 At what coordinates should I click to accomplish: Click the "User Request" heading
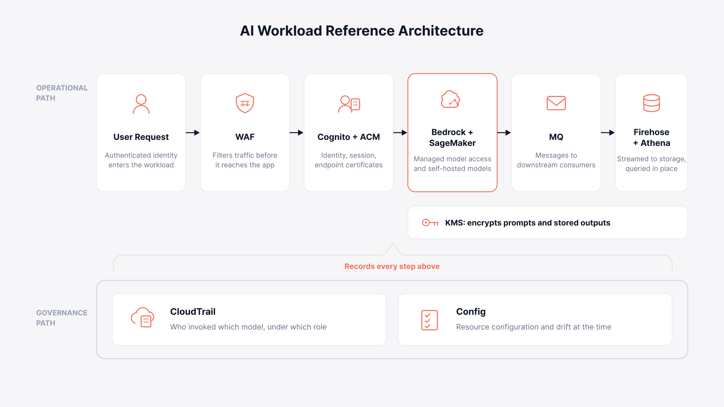point(141,137)
